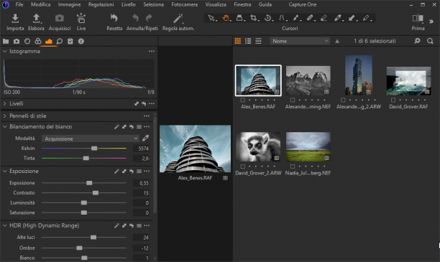Viewport: 440px width, 262px height.
Task: Click the Acquisisci camera icon
Action: pyautogui.click(x=59, y=19)
